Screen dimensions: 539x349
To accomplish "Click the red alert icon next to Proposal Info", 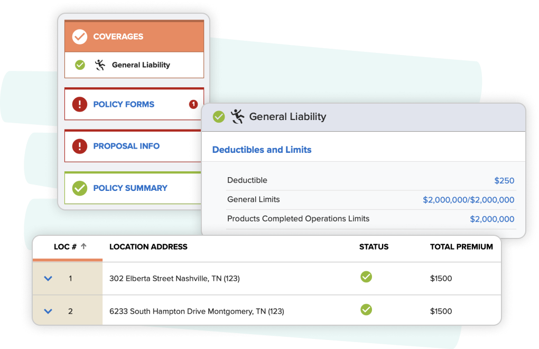I will point(79,146).
